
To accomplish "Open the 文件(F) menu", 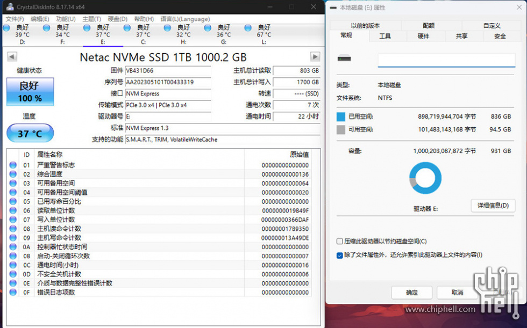I will [x=15, y=19].
